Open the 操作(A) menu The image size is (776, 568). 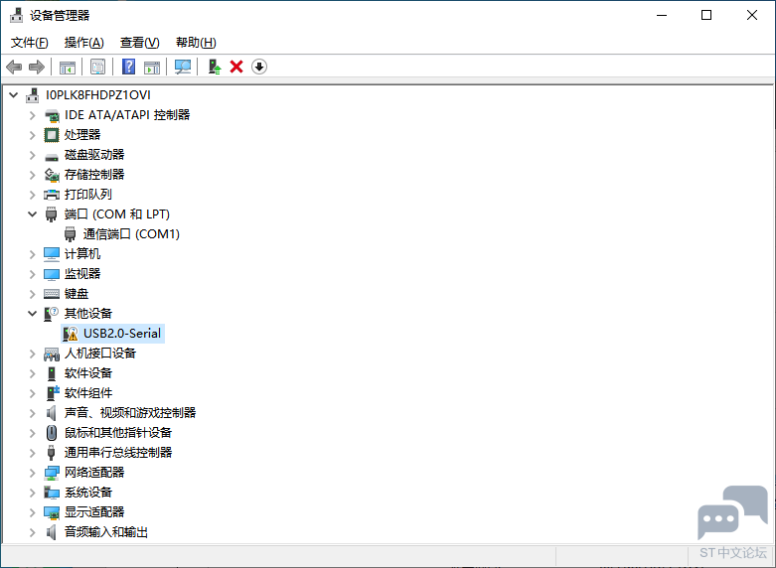pos(84,43)
